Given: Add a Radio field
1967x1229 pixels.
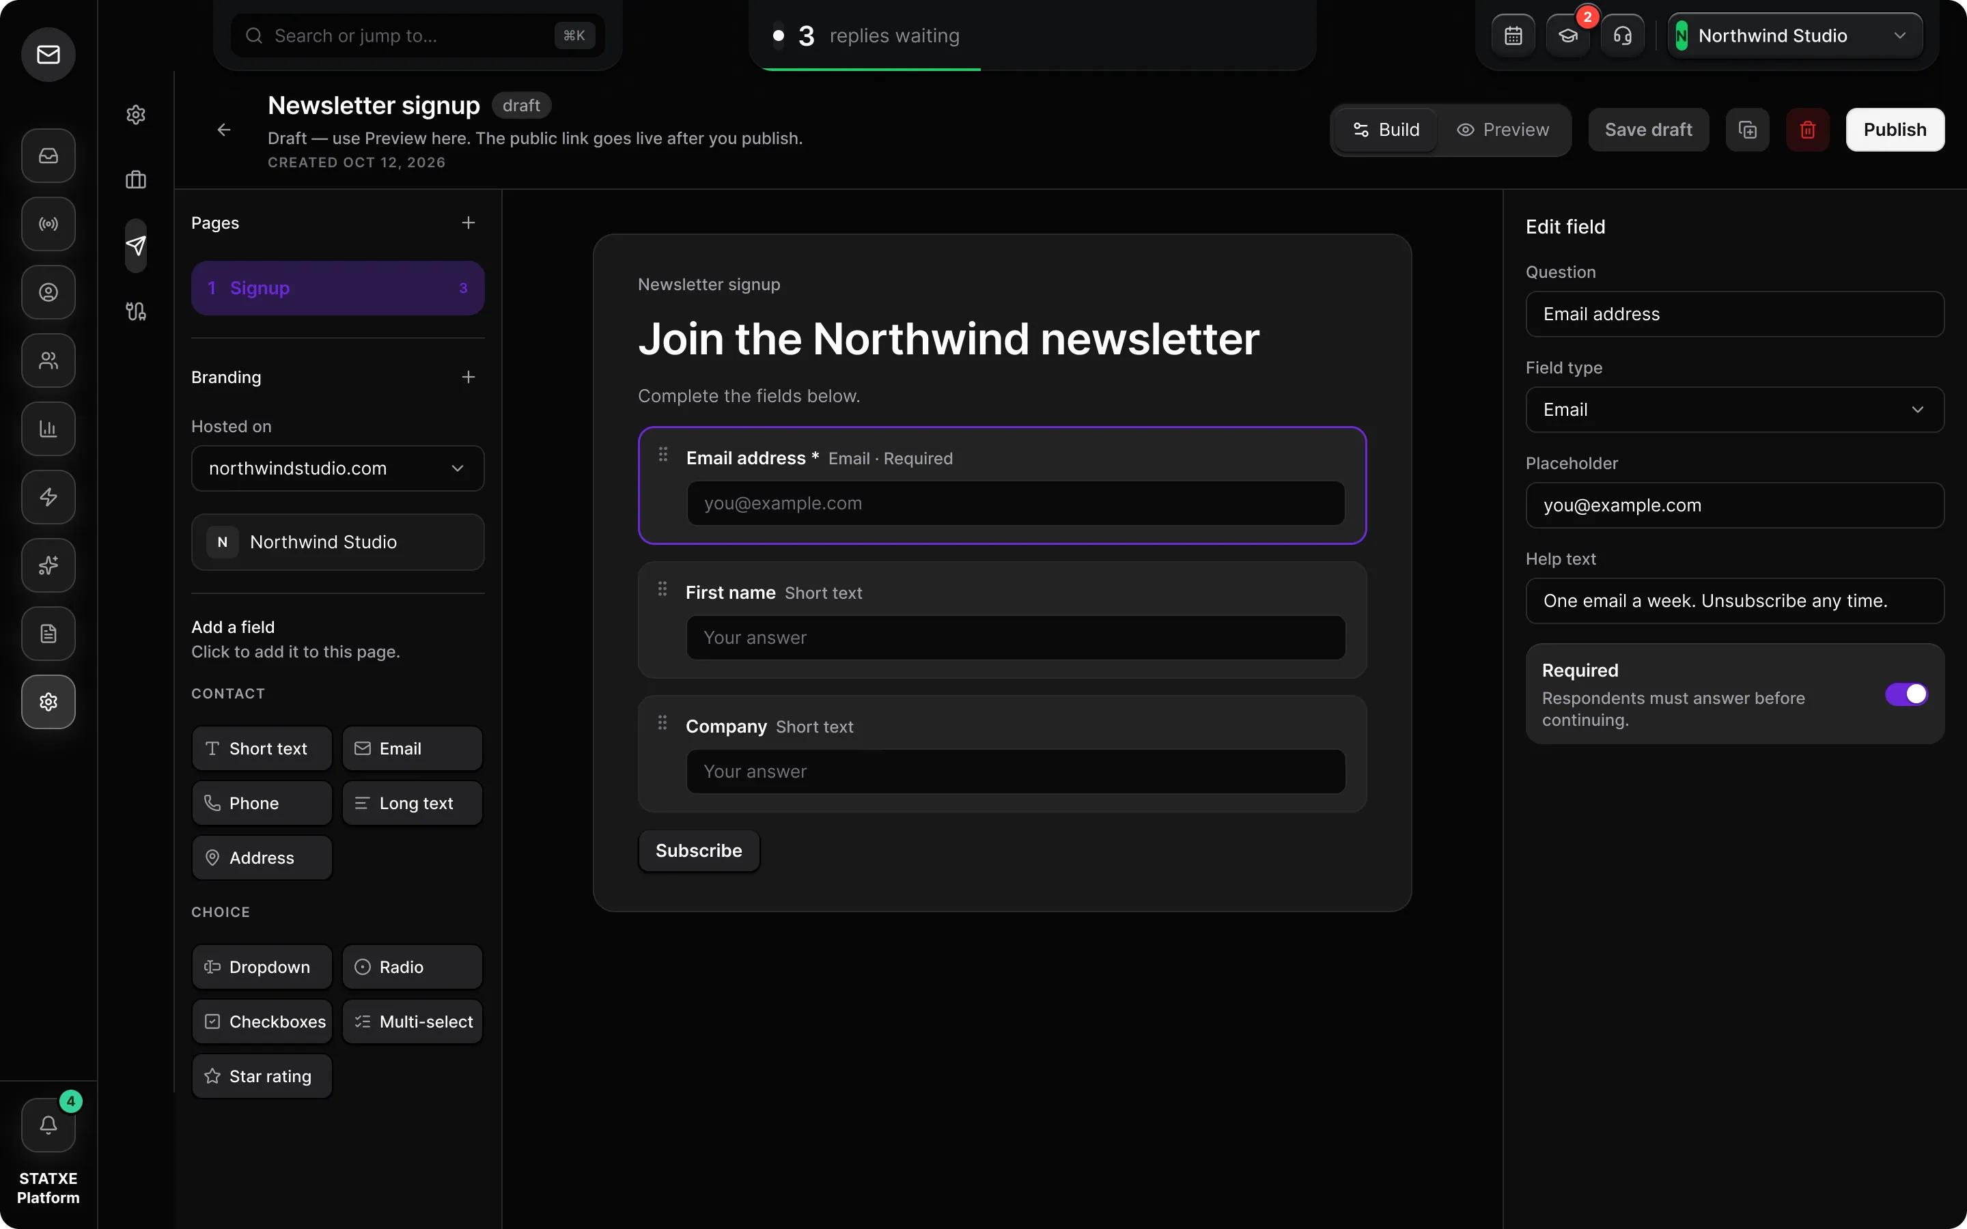Looking at the screenshot, I should click(x=412, y=967).
